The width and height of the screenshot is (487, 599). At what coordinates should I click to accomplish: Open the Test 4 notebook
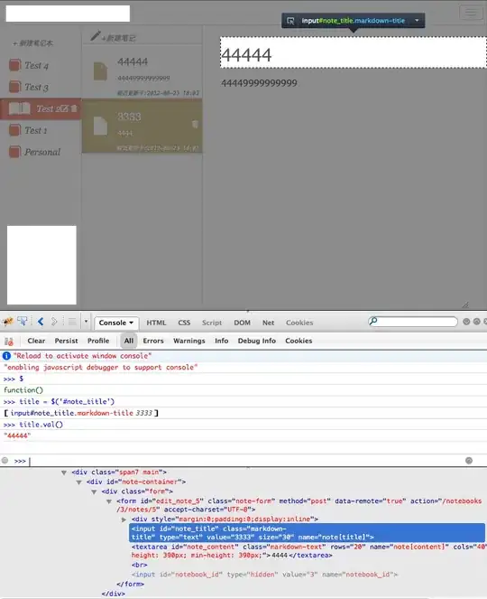click(37, 65)
